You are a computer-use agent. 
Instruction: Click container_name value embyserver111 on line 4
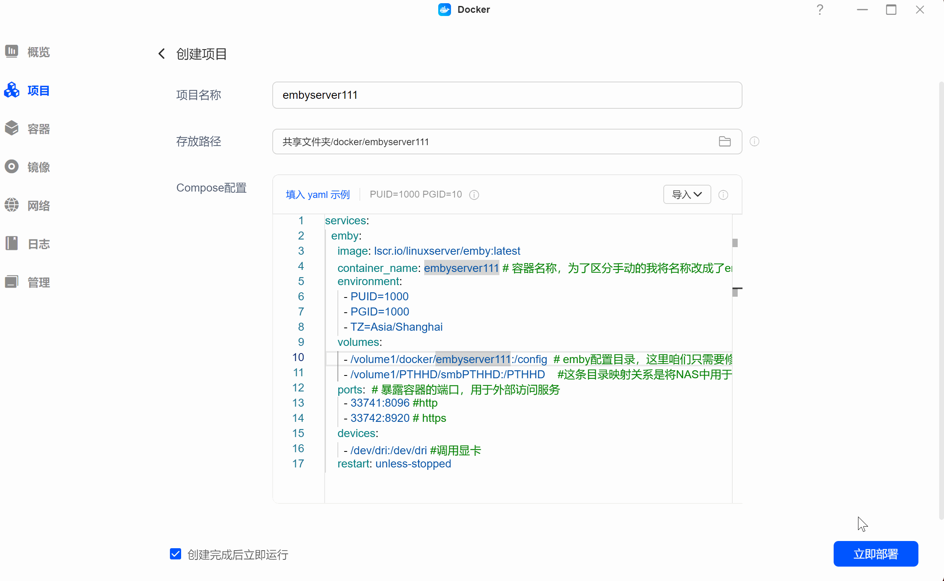[x=461, y=268]
